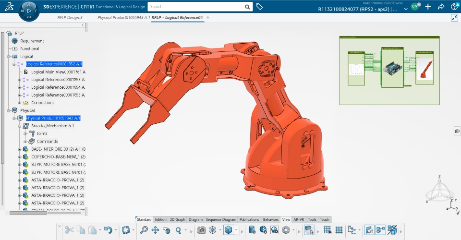
Task: Collapse the full-screen view toggle
Action: tap(454, 17)
